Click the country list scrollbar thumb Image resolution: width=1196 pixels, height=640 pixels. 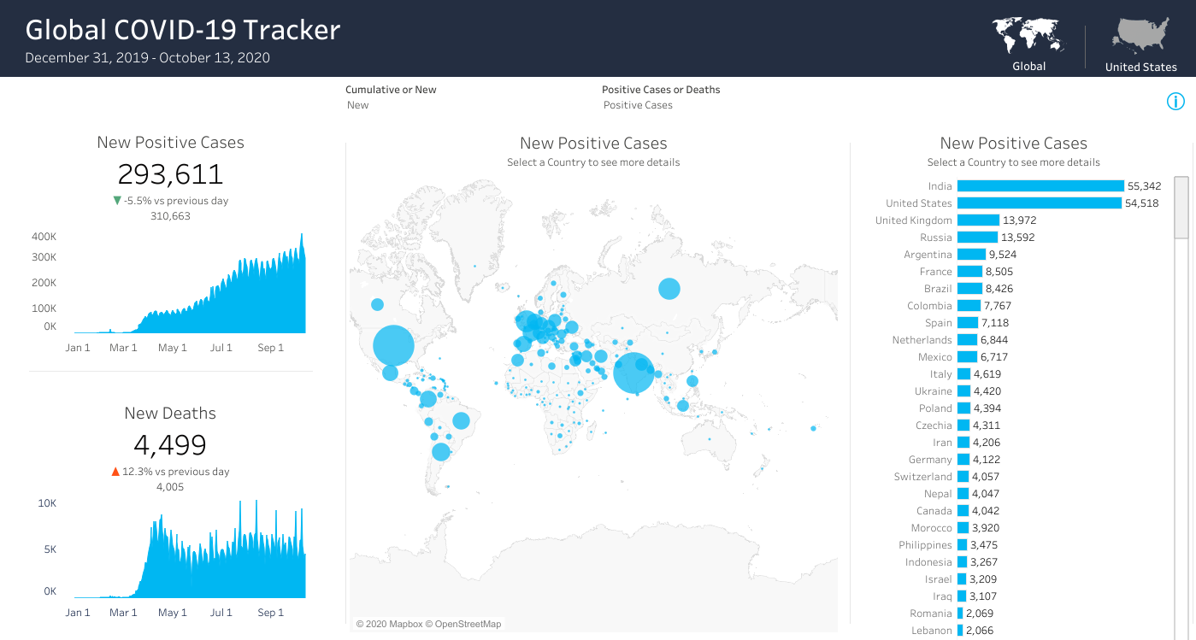[1181, 207]
